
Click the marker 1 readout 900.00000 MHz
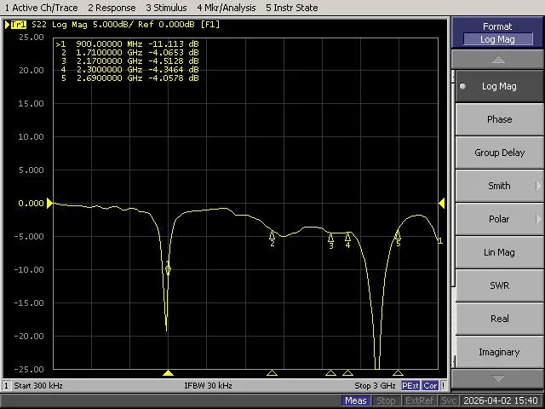pyautogui.click(x=109, y=43)
